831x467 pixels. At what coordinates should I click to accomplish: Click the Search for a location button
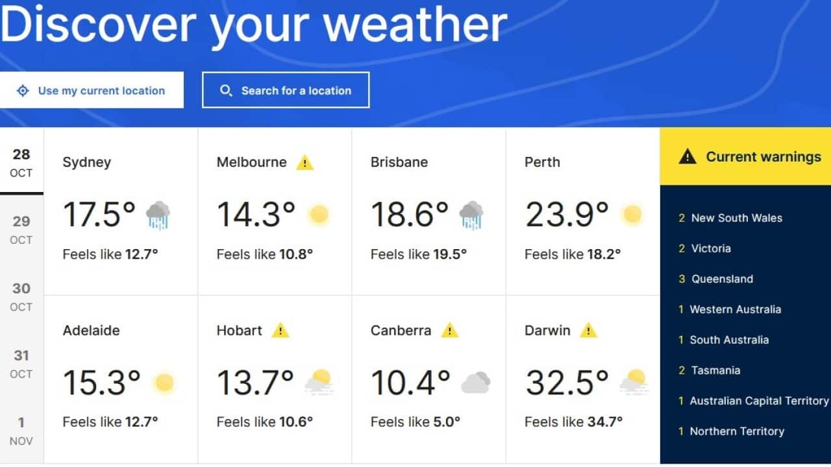point(286,90)
